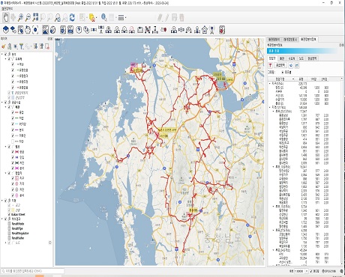Click the coordinate search field at bottom left

[x=32, y=271]
